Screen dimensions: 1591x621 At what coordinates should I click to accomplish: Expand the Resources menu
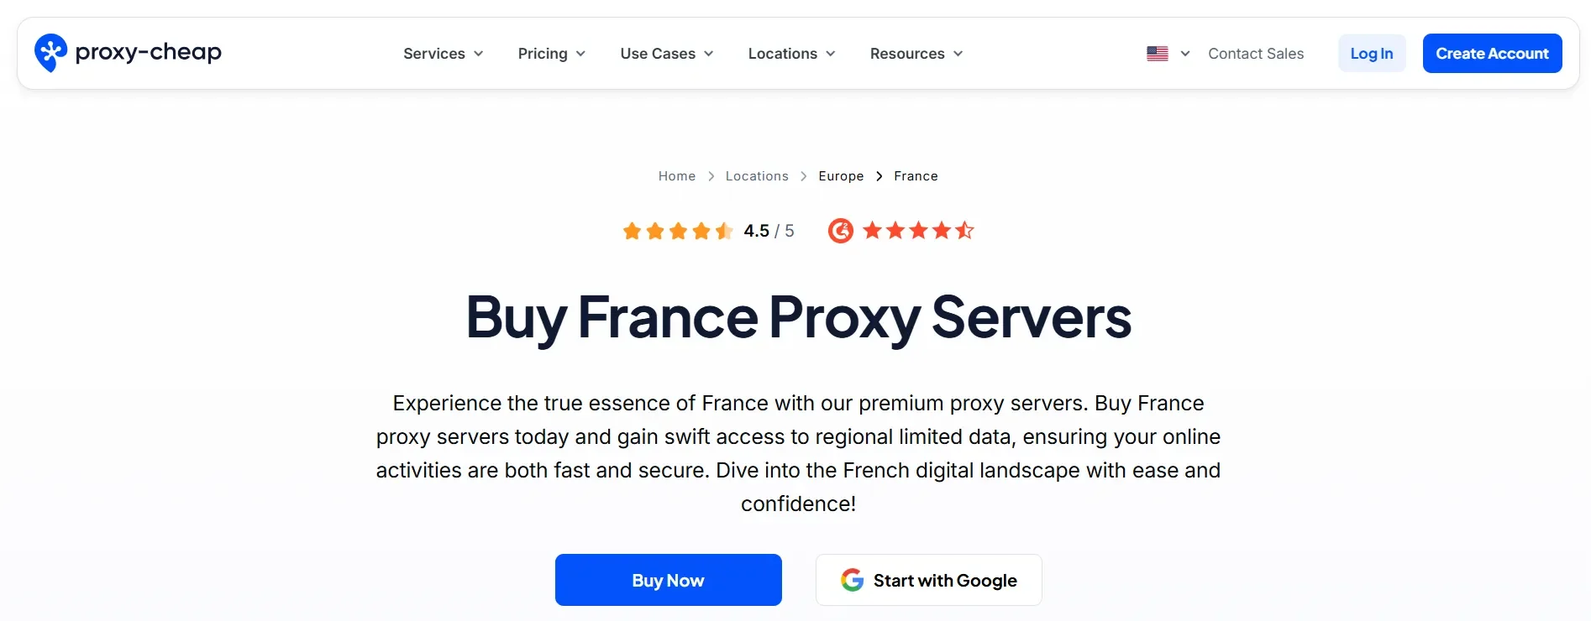pos(916,53)
